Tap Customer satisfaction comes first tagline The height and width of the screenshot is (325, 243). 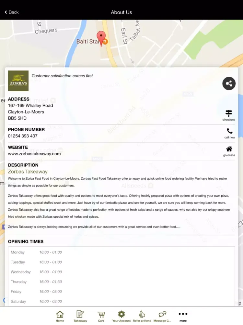(x=62, y=76)
